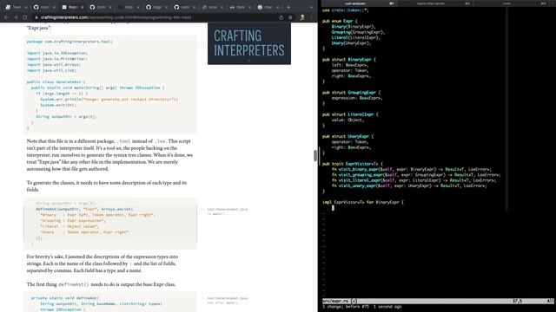The width and height of the screenshot is (556, 312).
Task: Click the 'left: Box<Expr>,' field line
Action: 350,65
